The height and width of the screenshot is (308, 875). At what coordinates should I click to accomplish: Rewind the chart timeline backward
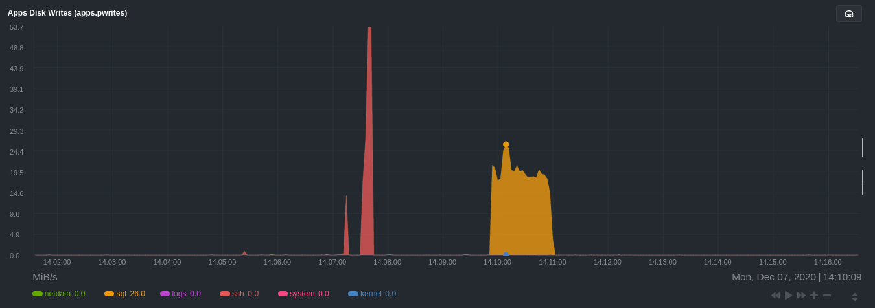click(775, 295)
